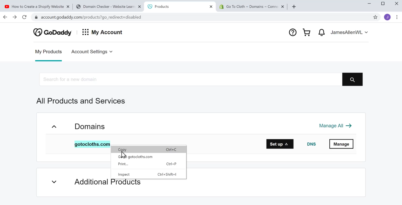This screenshot has width=402, height=205.
Task: Open the Set up dropdown button
Action: [x=280, y=144]
